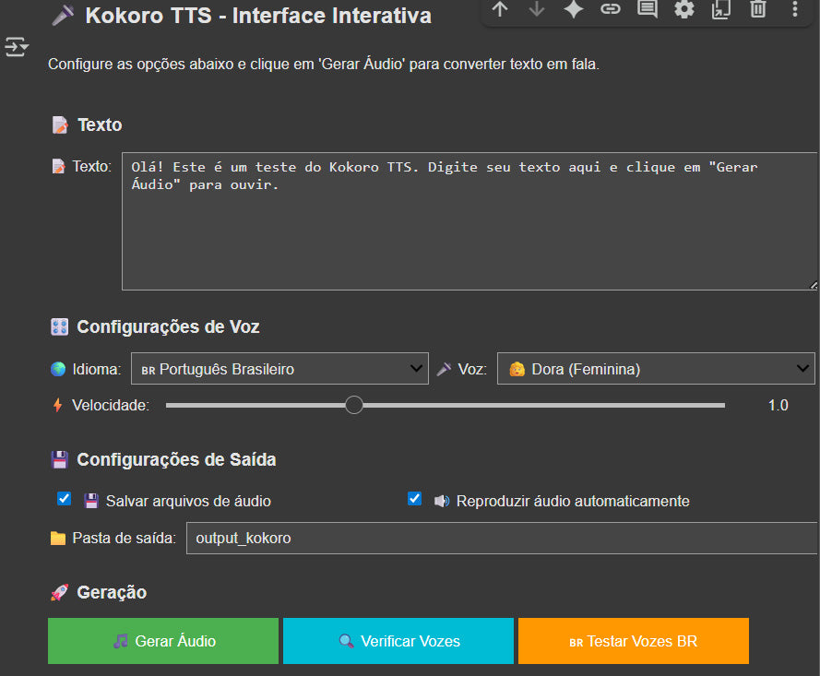Copy the link to this cell
Screen dimensions: 820x676
611,9
